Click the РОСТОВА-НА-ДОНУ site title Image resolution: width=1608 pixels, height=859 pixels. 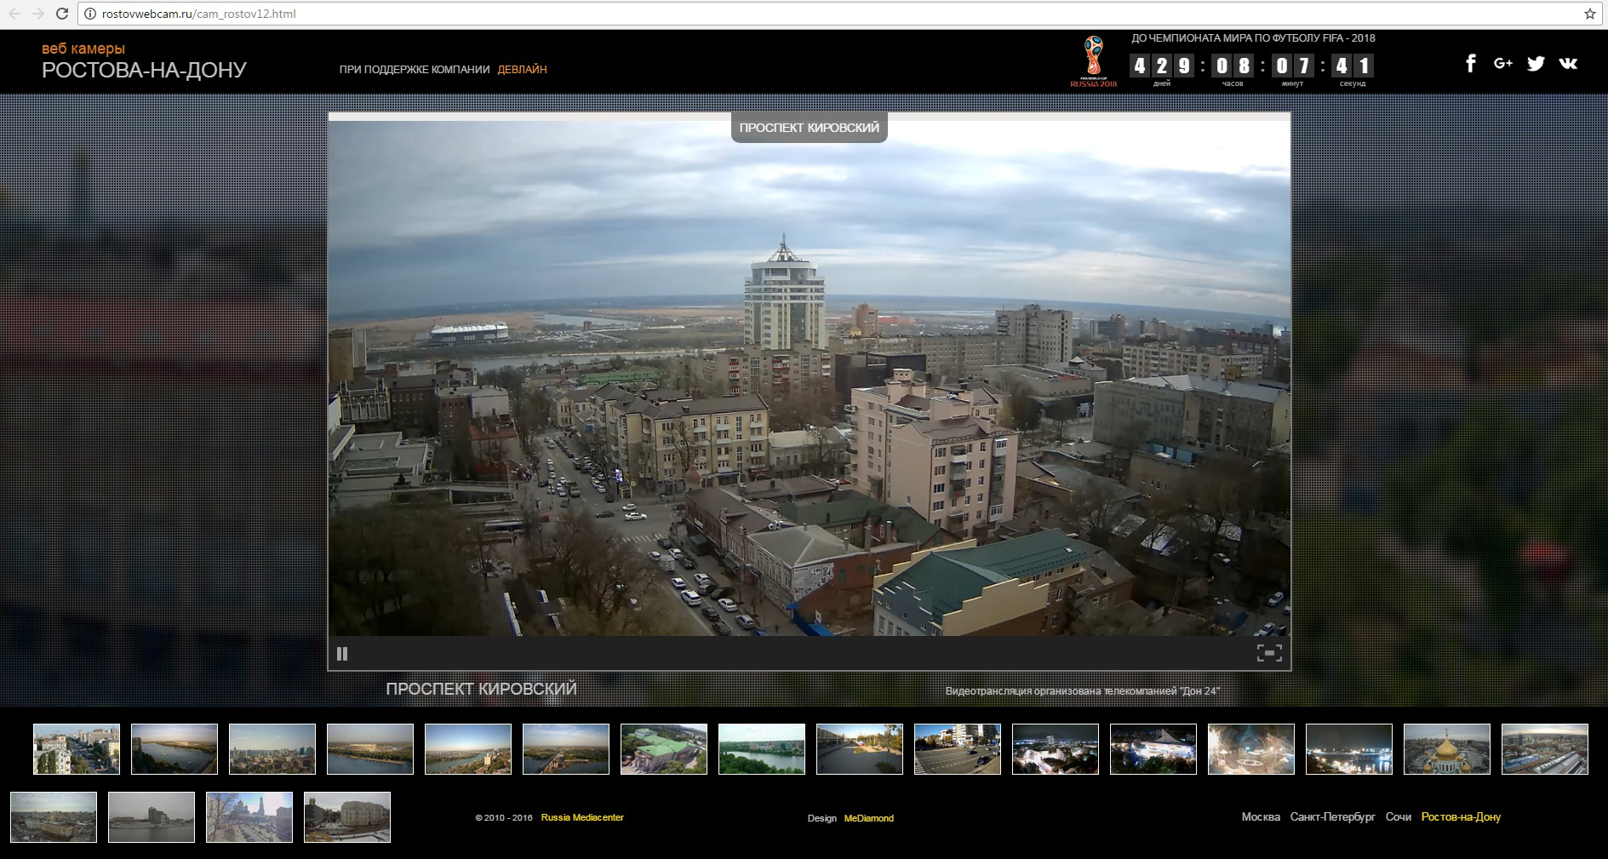coord(144,70)
